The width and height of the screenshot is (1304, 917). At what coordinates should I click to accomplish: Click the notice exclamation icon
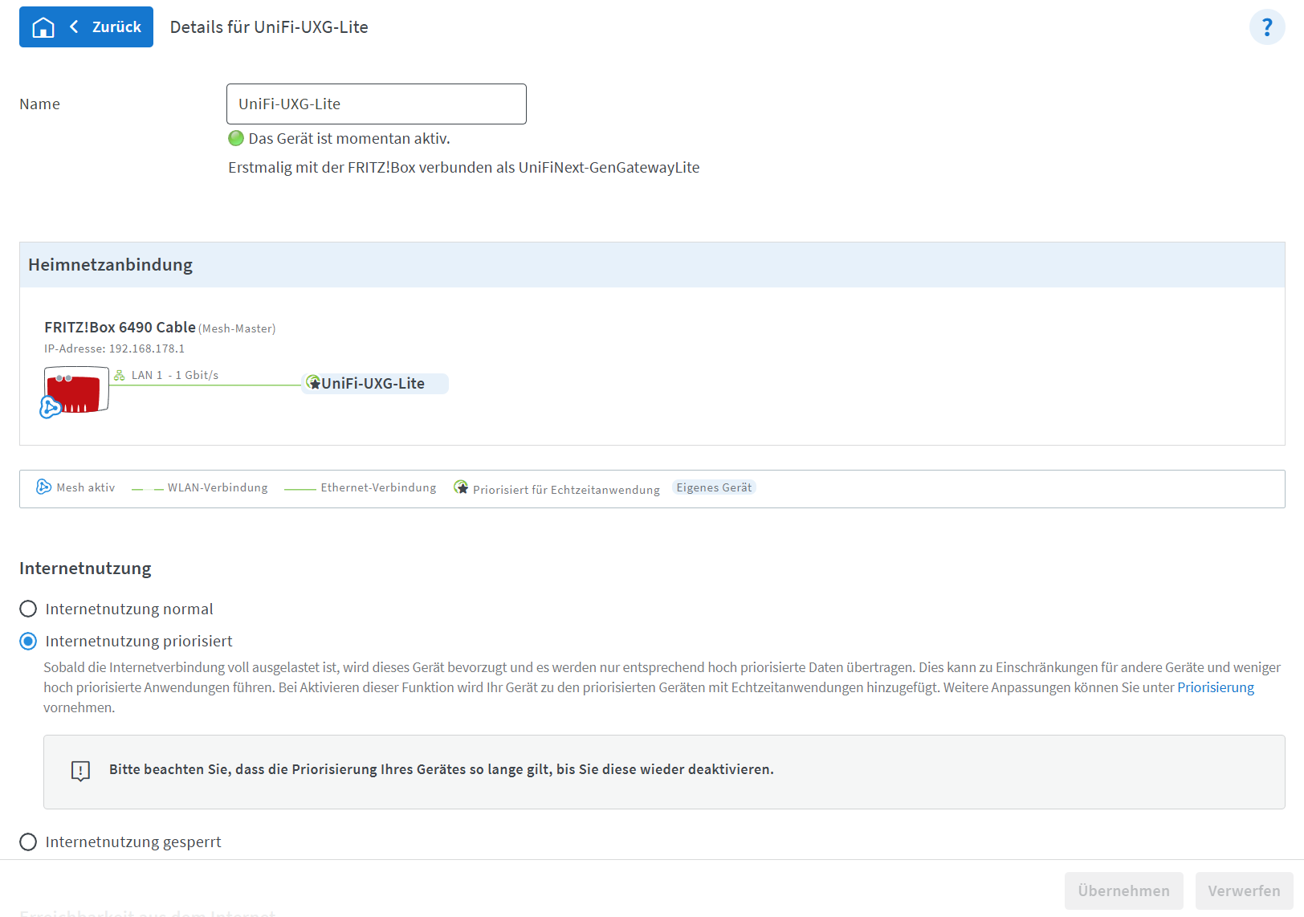point(80,771)
